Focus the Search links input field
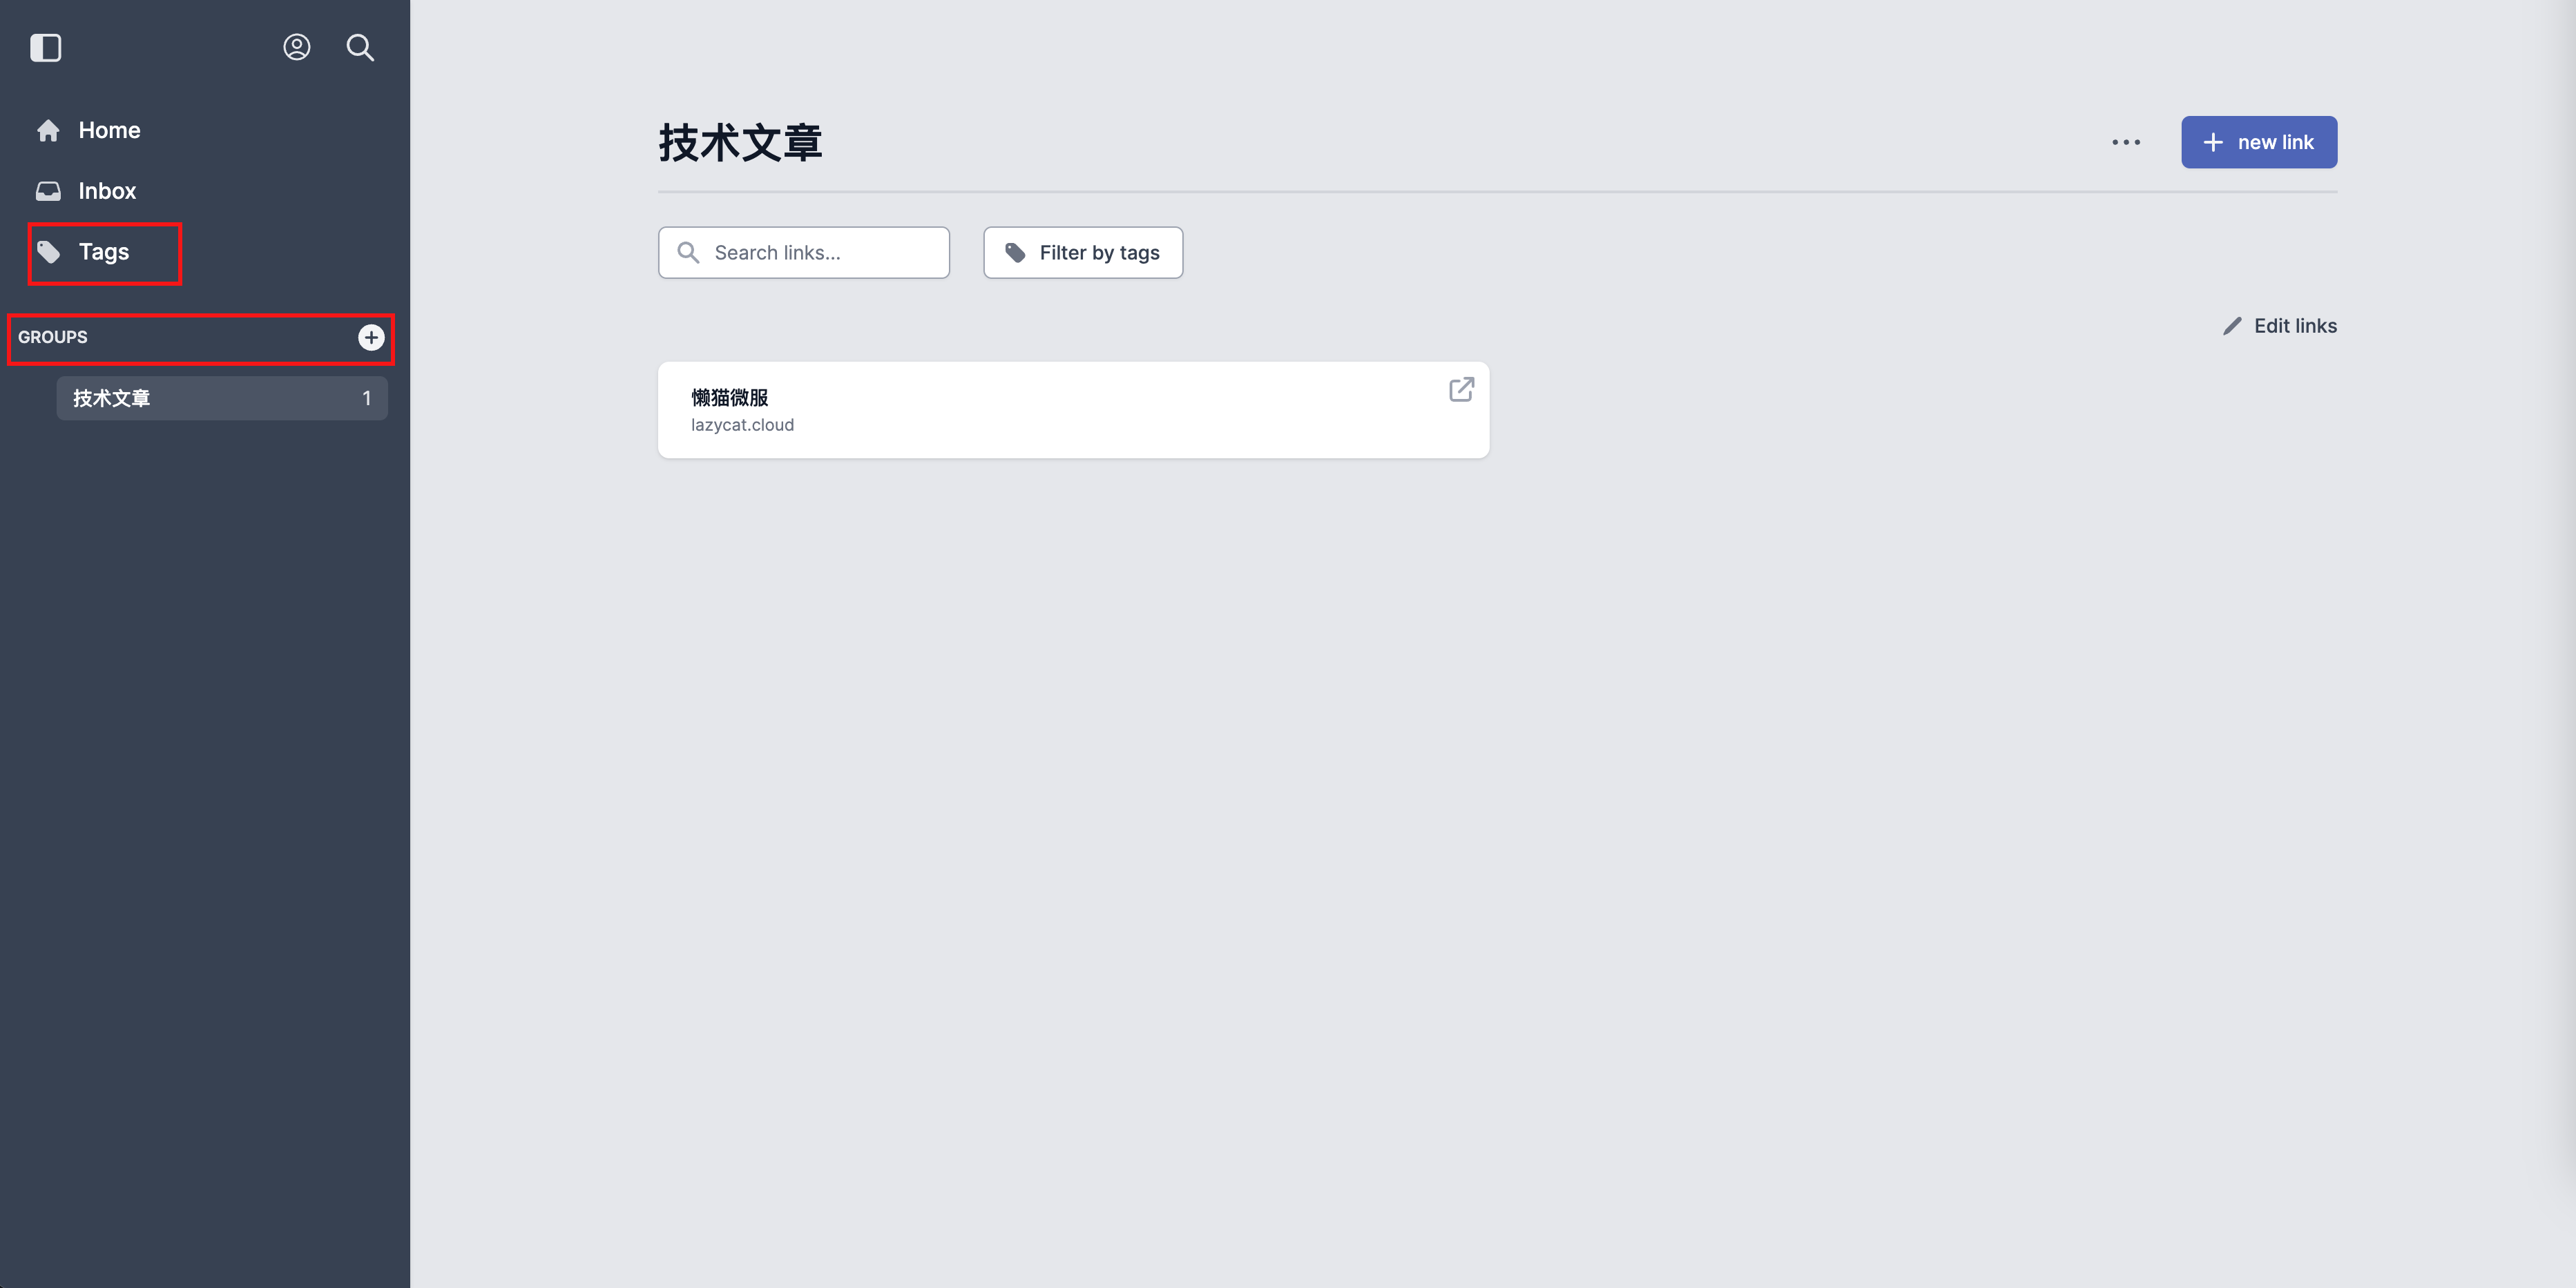 pyautogui.click(x=804, y=253)
